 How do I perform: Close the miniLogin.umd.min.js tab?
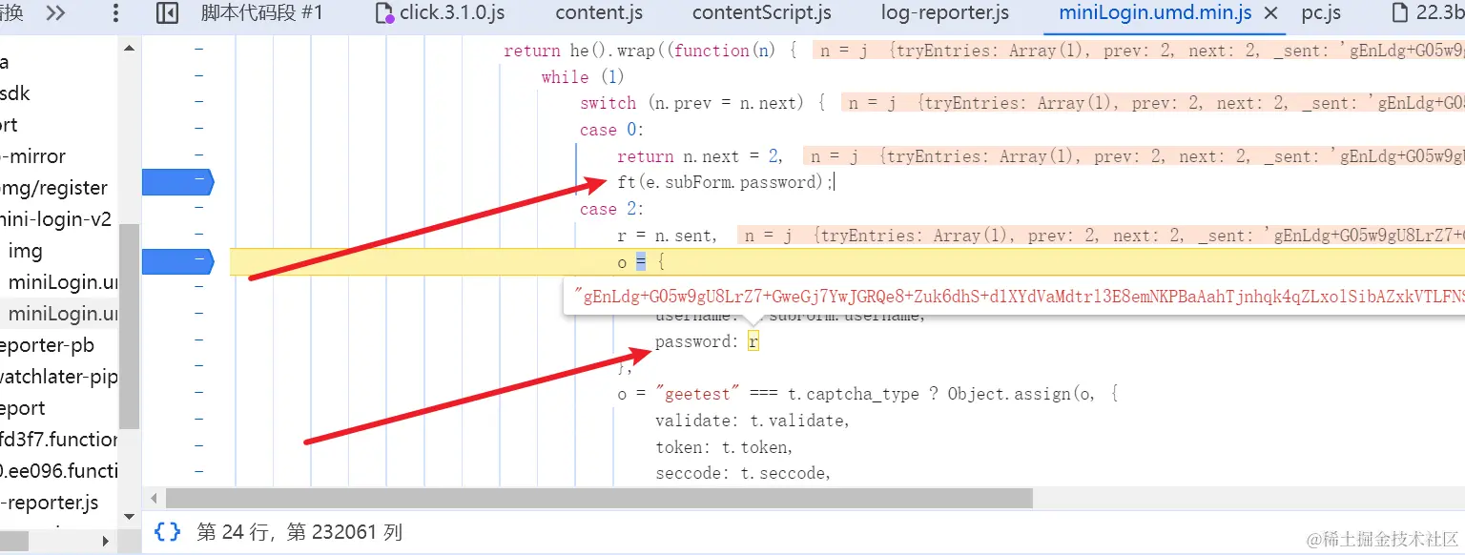(1270, 13)
